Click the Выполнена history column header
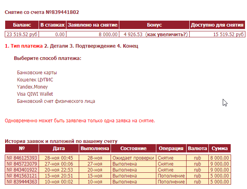Viewport: 247px width, 189px height. pyautogui.click(x=95, y=148)
